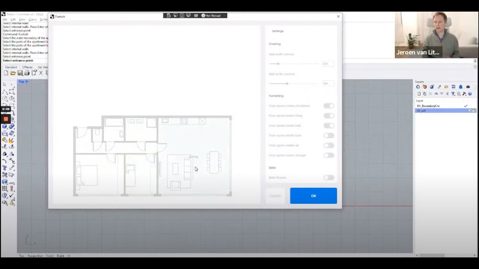
Task: Toggle the 00_pdf layer lock icon
Action: tap(474, 111)
